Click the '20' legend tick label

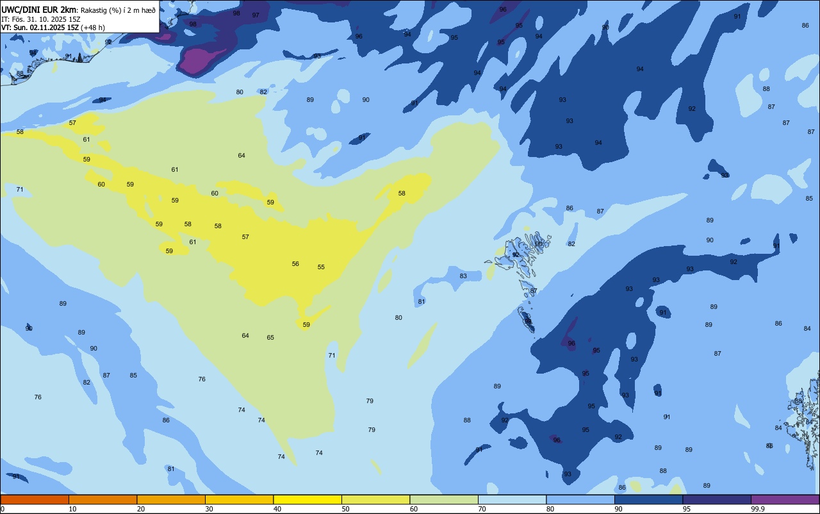[141, 509]
